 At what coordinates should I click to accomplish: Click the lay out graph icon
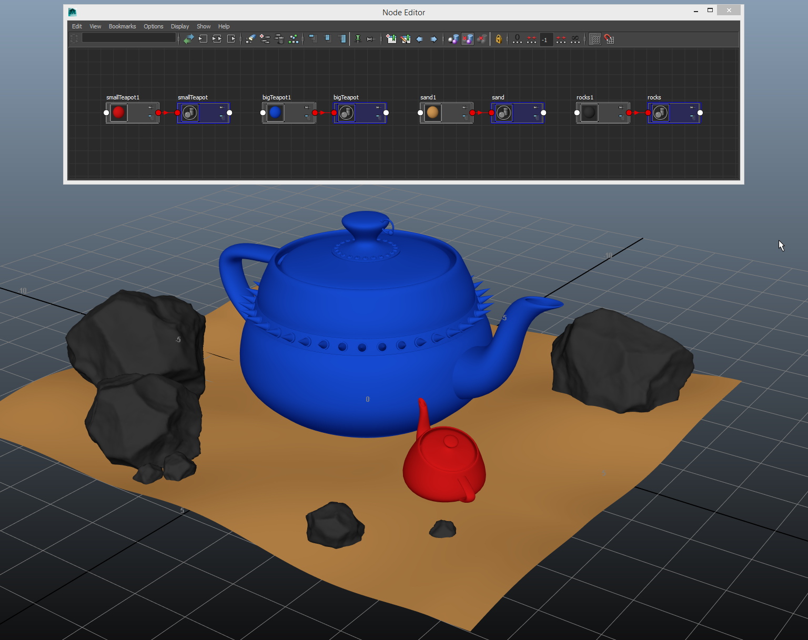pos(294,38)
